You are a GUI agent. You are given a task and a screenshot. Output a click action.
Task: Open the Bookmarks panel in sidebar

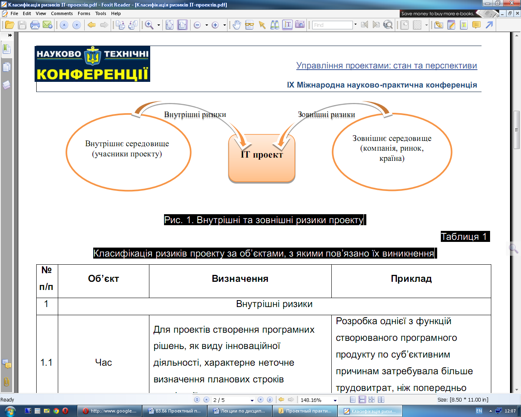pyautogui.click(x=7, y=49)
